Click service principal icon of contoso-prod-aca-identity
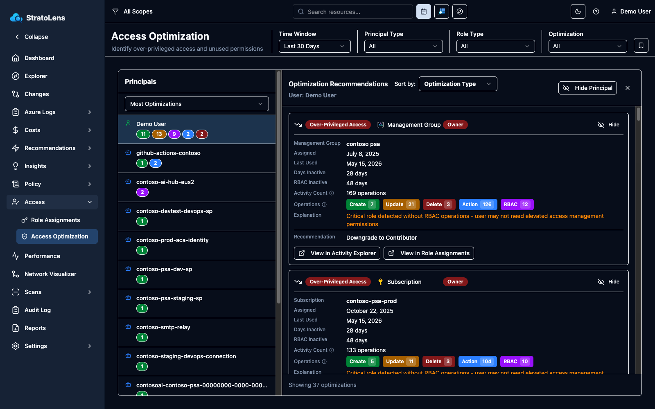Viewport: 655px width, 409px height. tap(128, 240)
